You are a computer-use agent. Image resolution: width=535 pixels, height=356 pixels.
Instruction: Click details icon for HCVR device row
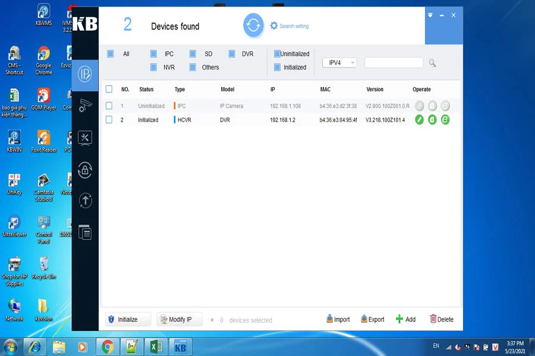[432, 120]
